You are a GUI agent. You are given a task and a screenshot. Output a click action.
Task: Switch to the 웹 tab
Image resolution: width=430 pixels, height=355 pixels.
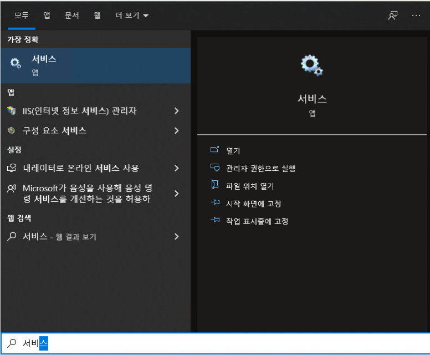pyautogui.click(x=97, y=15)
